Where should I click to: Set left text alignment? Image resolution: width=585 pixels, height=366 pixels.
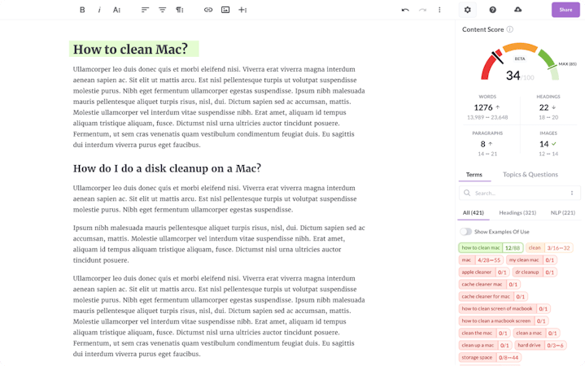tap(145, 10)
